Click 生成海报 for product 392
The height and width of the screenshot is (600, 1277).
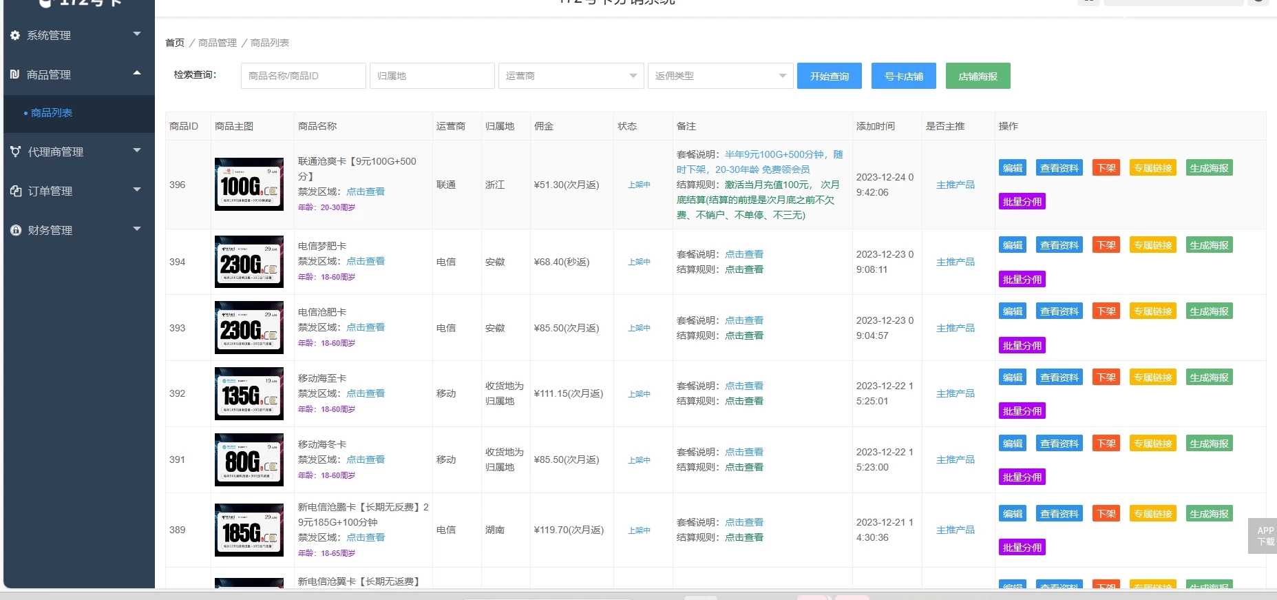click(1210, 377)
